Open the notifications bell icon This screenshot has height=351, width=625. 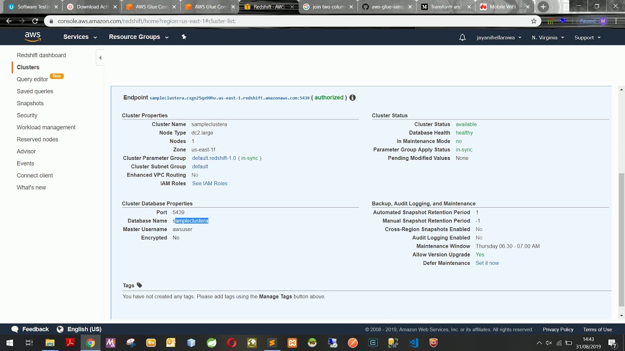coord(462,38)
